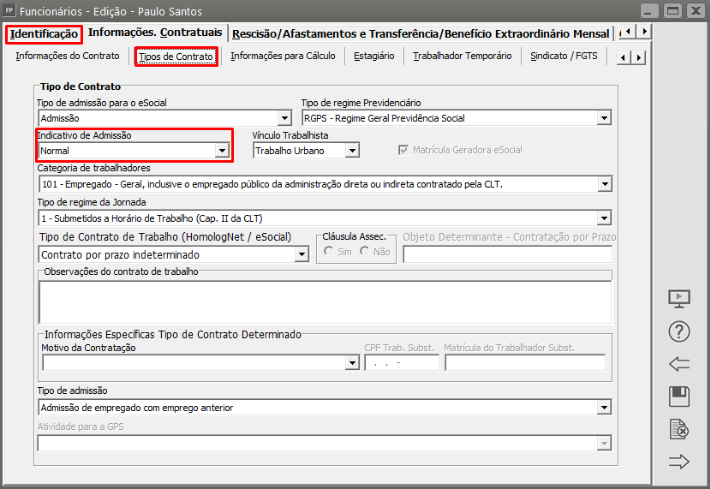The height and width of the screenshot is (489, 711).
Task: Close the Funcionários window
Action: pyautogui.click(x=696, y=10)
